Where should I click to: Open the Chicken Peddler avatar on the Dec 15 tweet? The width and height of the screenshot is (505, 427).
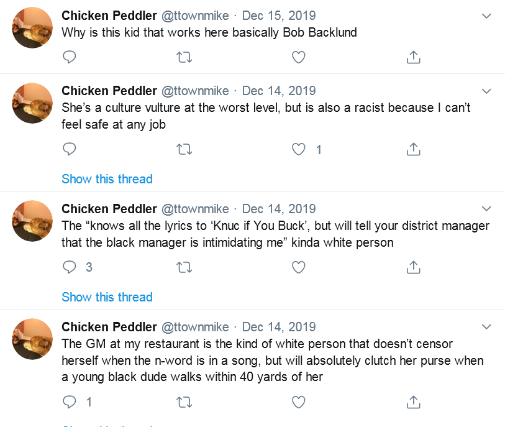point(32,28)
